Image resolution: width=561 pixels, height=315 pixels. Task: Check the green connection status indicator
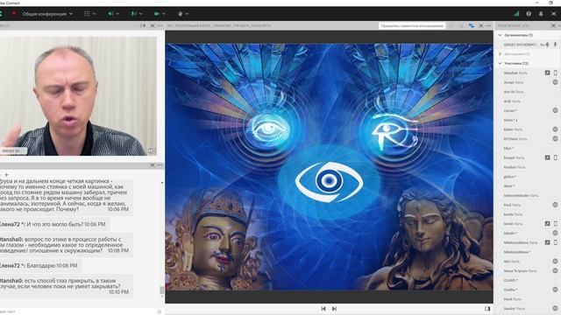coord(516,14)
